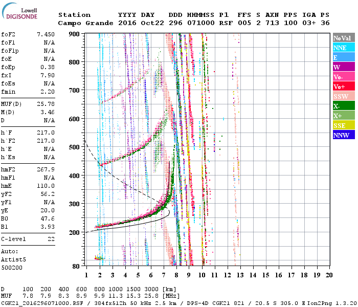Click the RSF program value
Screen dimensions: 358x307
tap(226, 23)
